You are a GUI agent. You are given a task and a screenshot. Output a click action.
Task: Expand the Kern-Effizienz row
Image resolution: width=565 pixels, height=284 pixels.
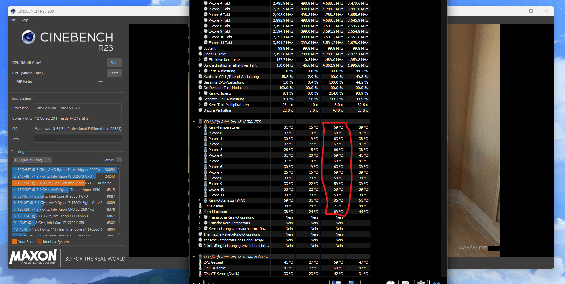tap(200, 93)
